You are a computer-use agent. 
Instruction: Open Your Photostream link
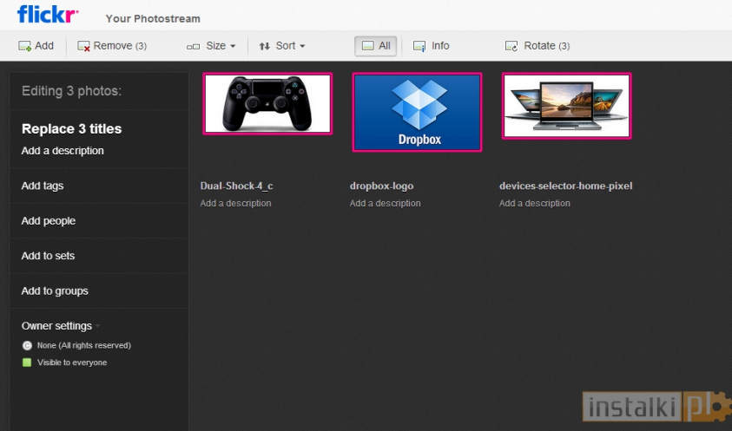(x=153, y=19)
